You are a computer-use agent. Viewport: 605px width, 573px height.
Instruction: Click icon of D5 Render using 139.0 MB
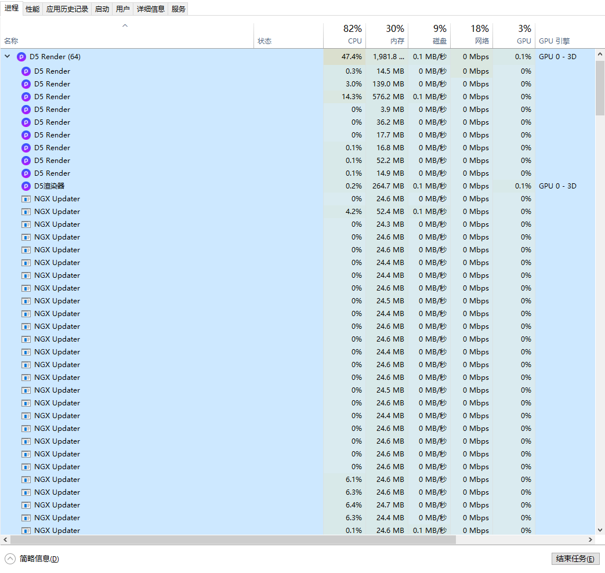pos(26,84)
